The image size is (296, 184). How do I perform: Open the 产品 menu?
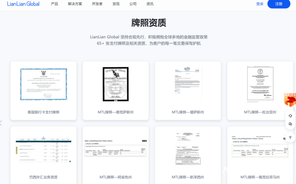click(x=54, y=4)
